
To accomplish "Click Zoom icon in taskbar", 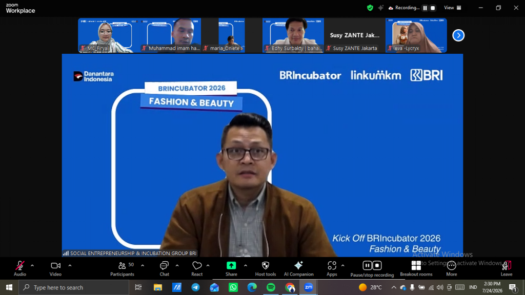I will click(308, 287).
